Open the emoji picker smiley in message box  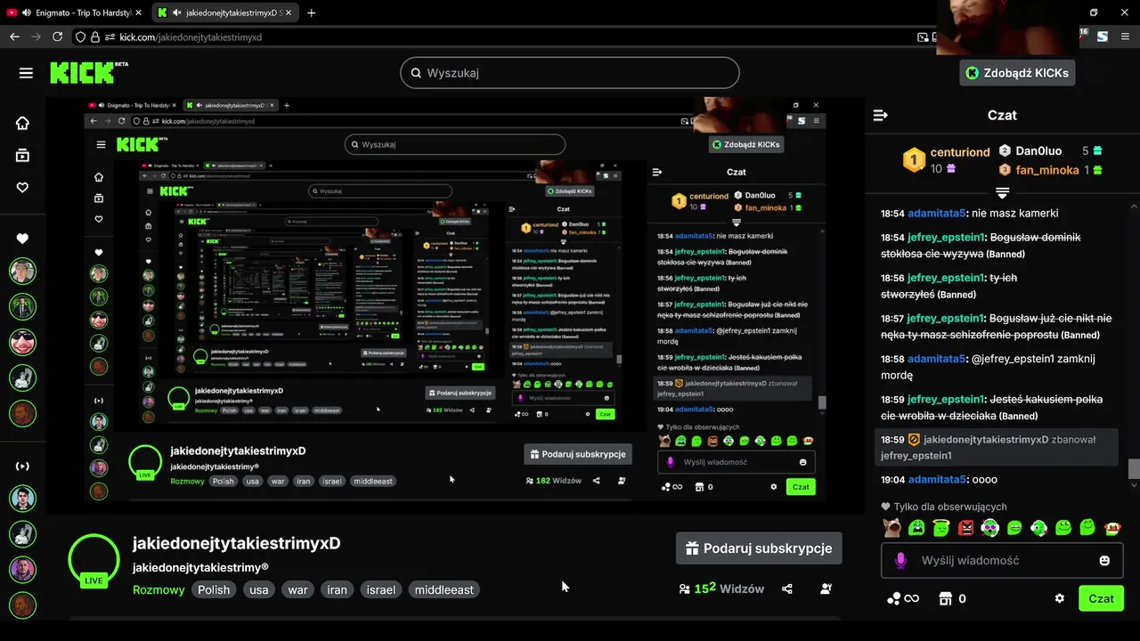tap(1104, 561)
